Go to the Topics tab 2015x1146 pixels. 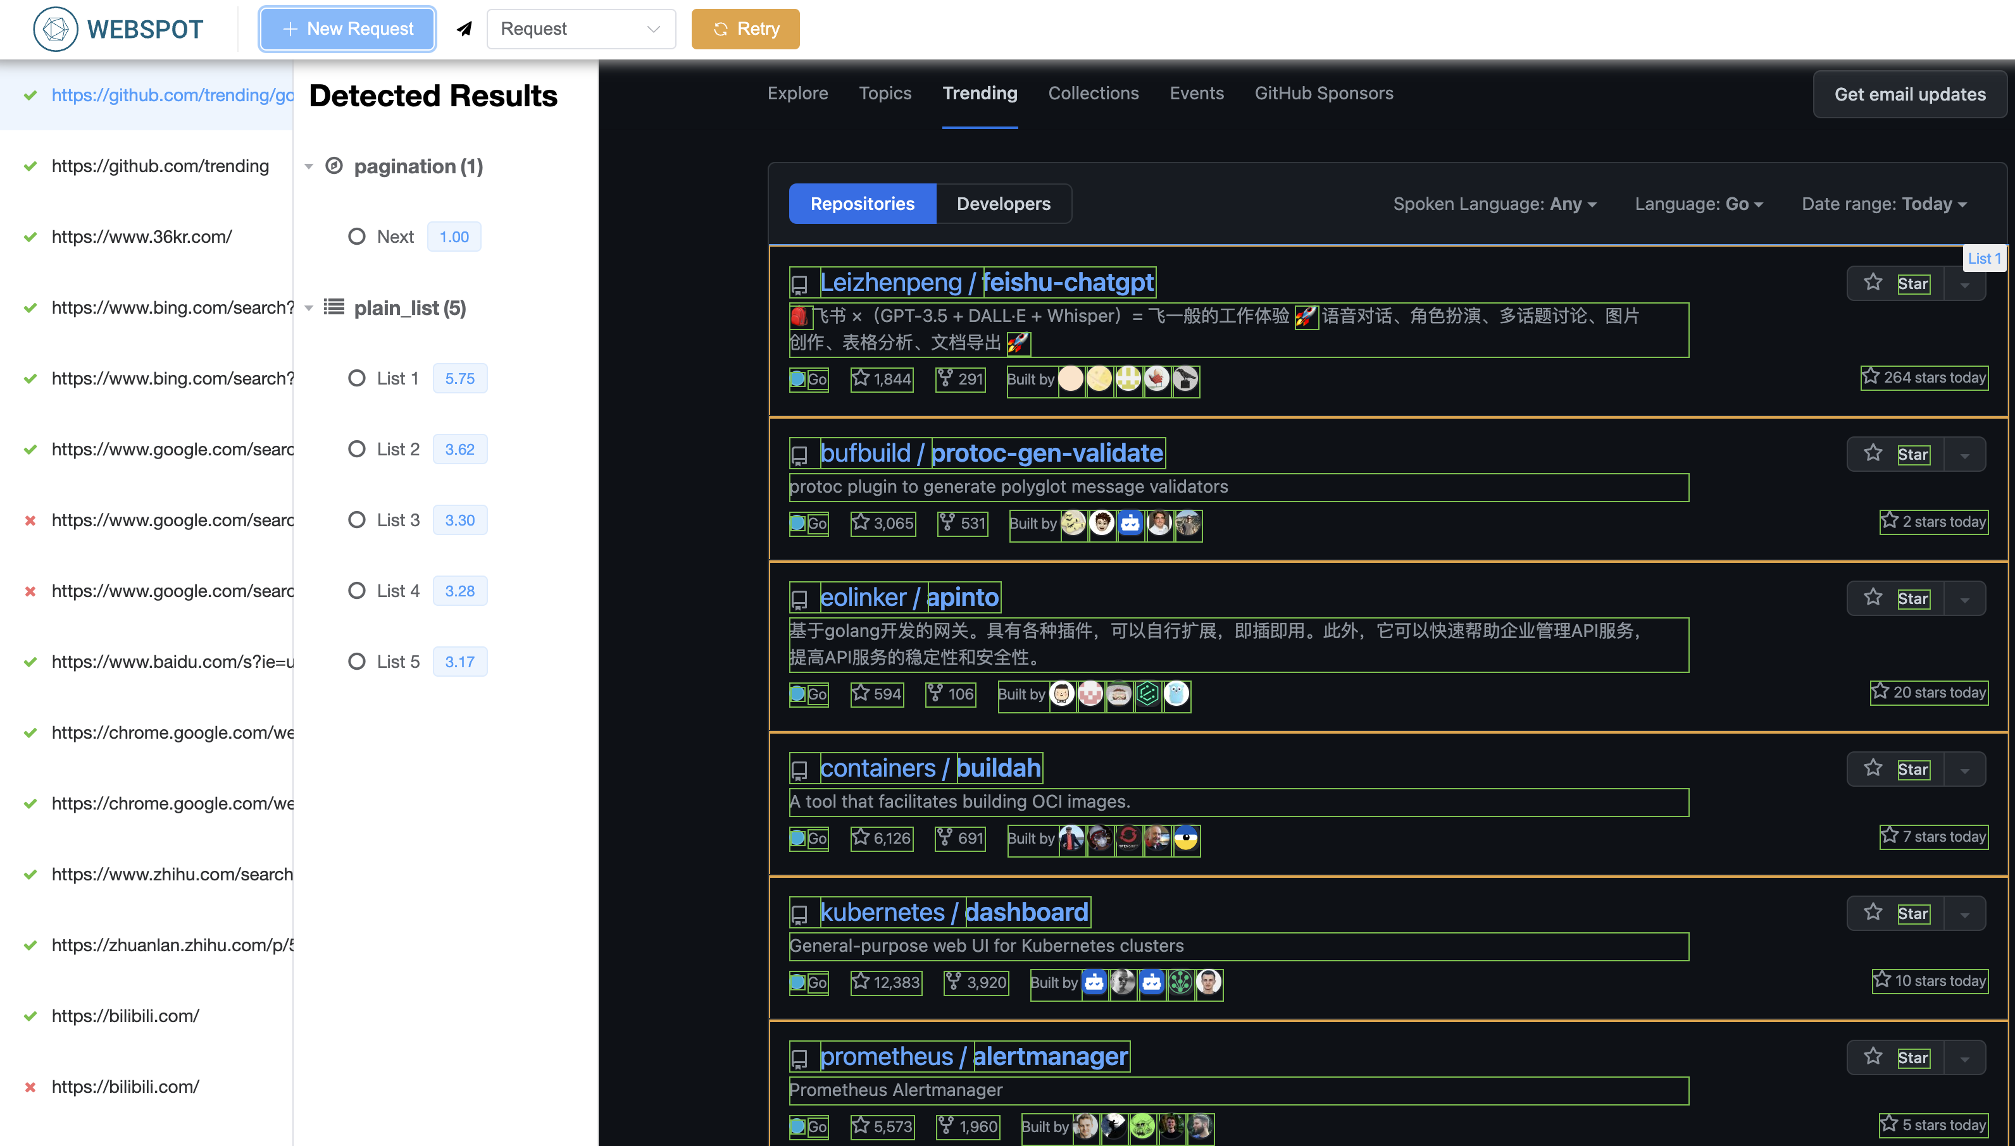[885, 93]
